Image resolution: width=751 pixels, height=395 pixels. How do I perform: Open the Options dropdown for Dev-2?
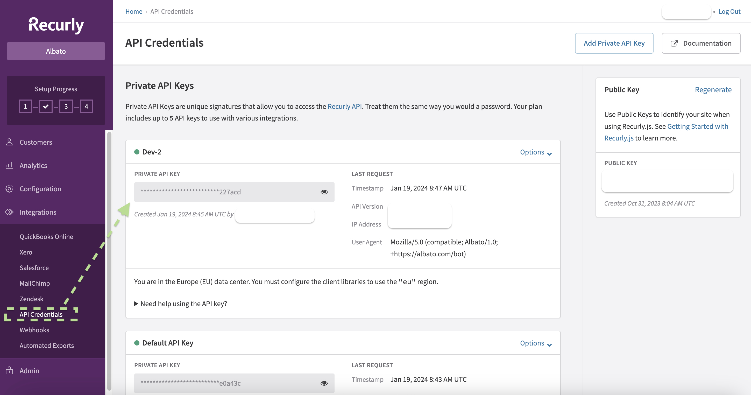point(536,152)
